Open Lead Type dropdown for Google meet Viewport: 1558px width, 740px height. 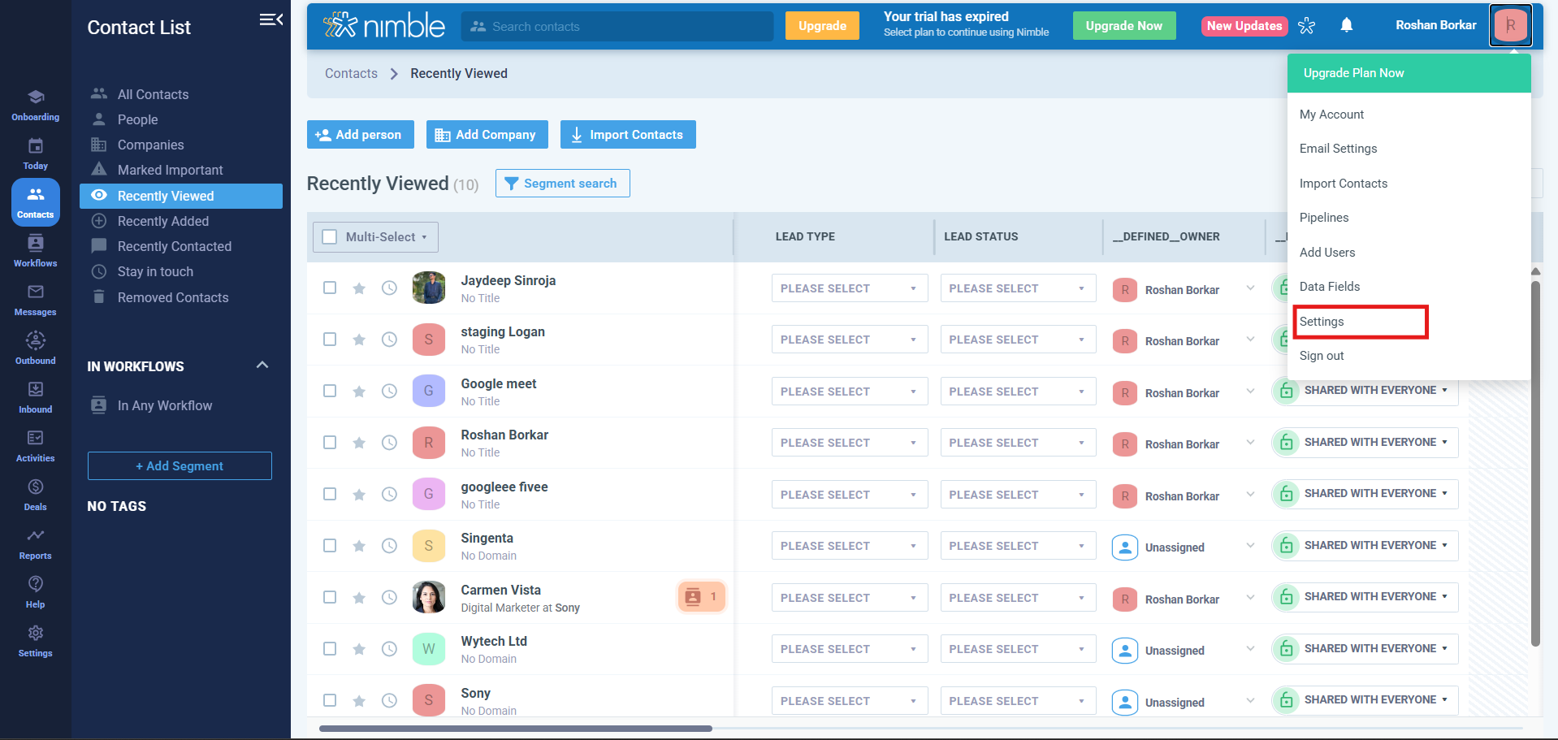point(850,392)
